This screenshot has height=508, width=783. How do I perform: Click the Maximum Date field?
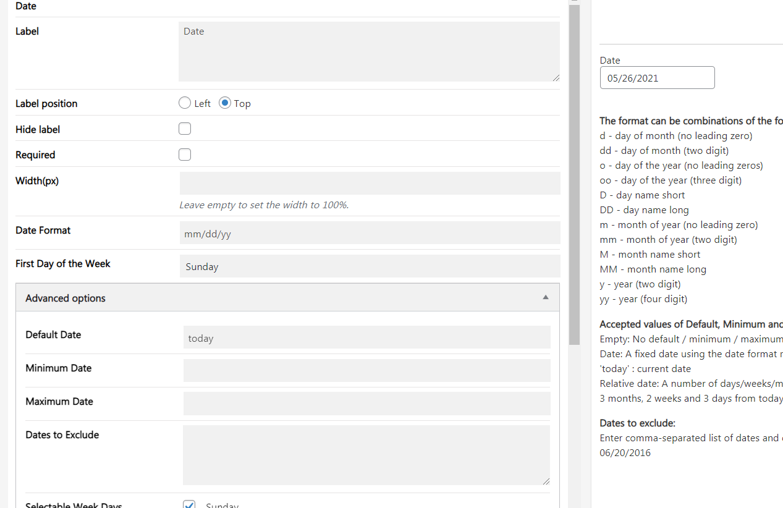pos(367,404)
